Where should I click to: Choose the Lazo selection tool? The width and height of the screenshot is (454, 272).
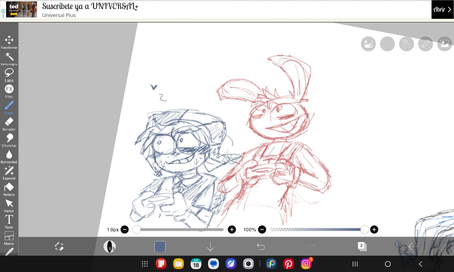9,75
